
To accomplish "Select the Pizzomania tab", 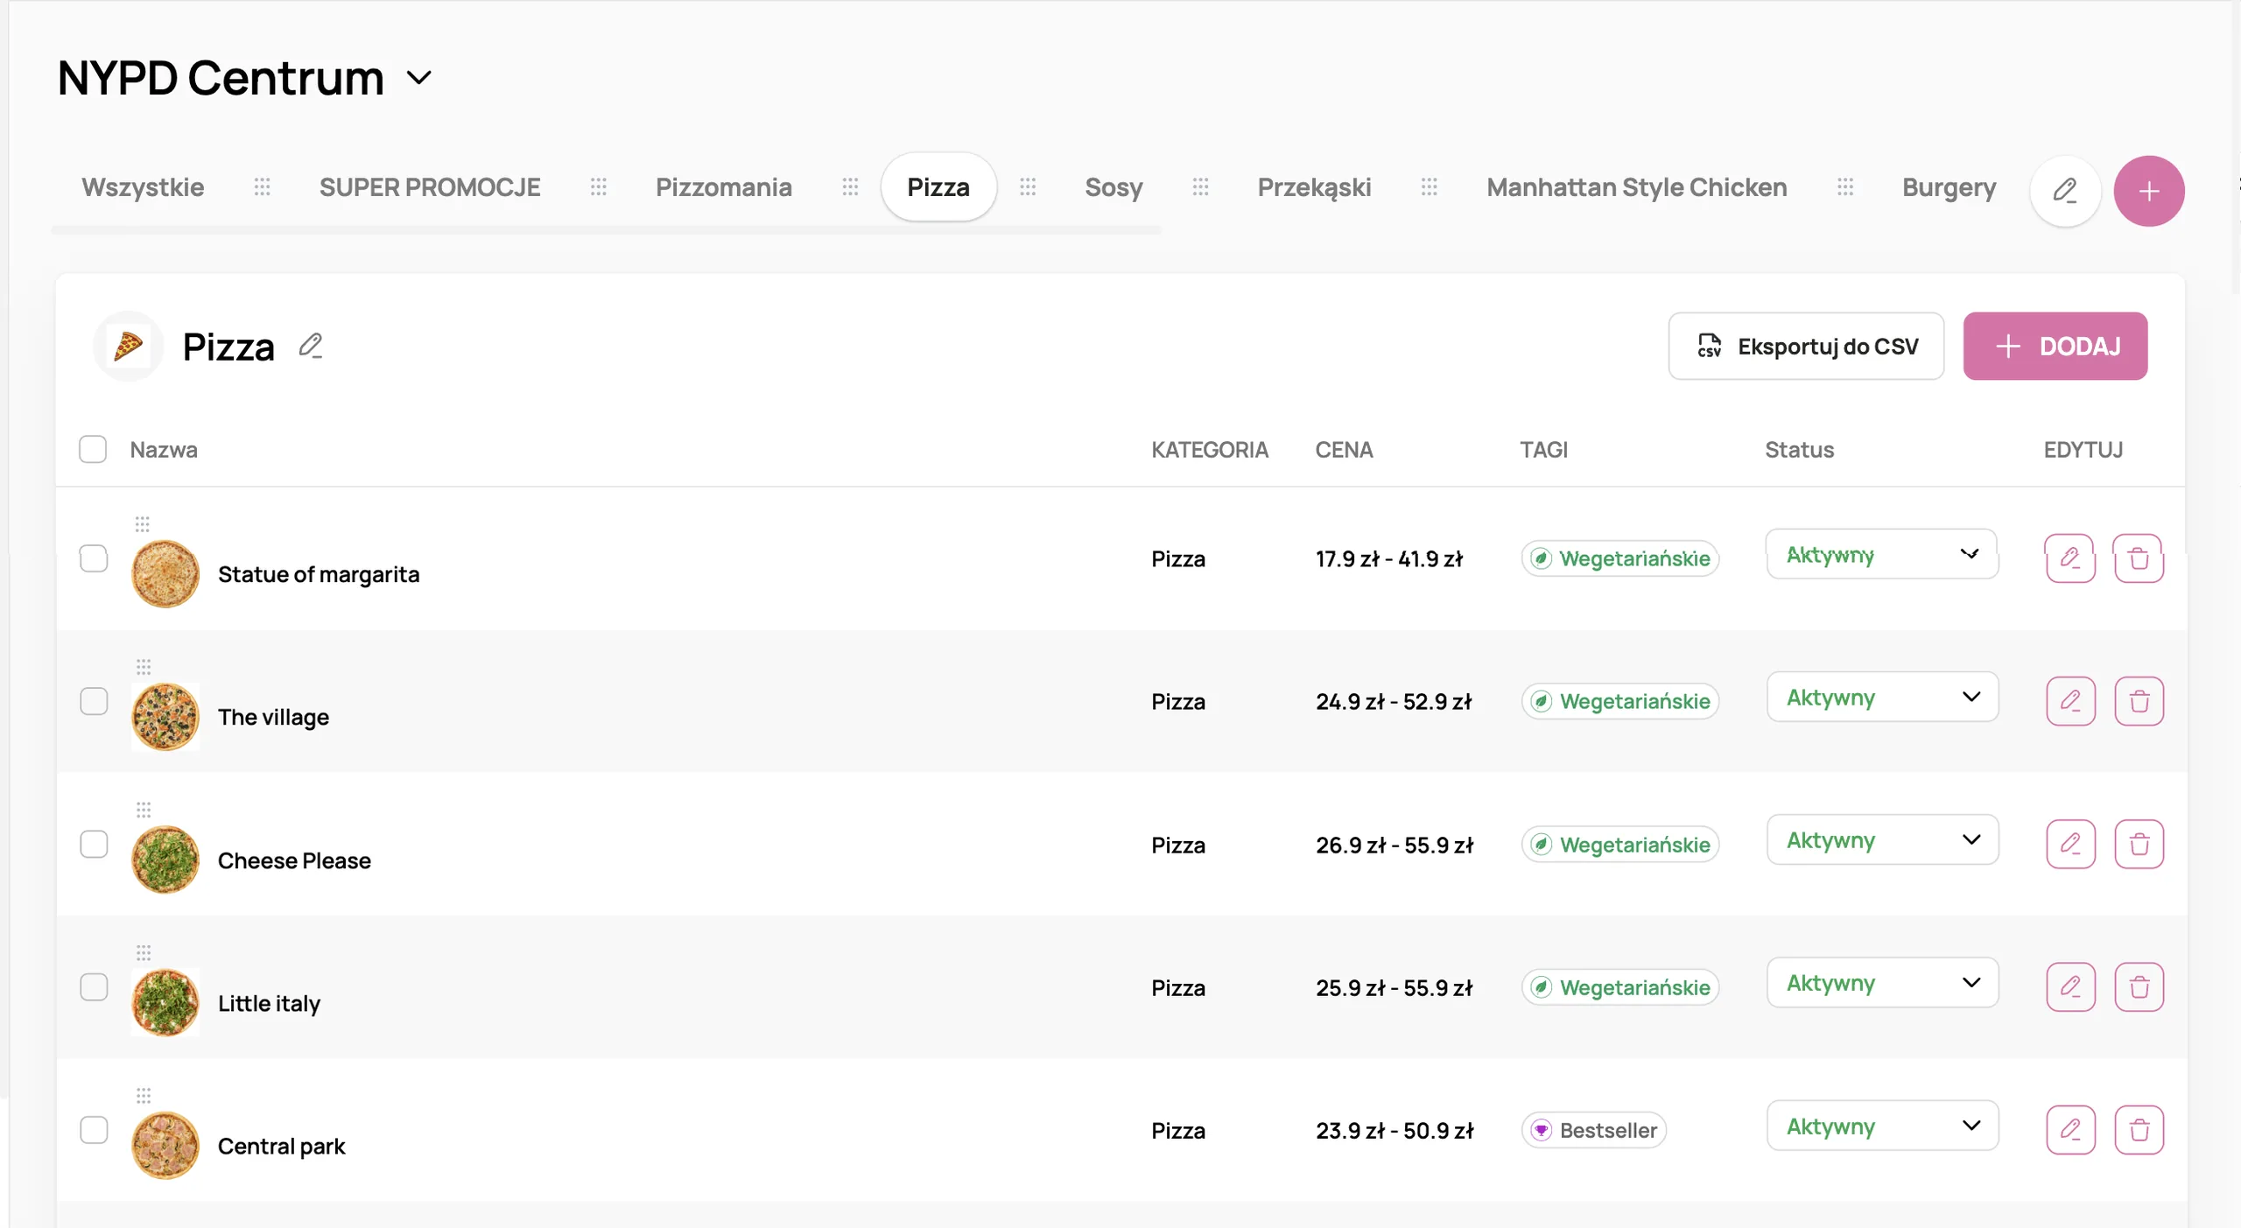I will coord(724,187).
